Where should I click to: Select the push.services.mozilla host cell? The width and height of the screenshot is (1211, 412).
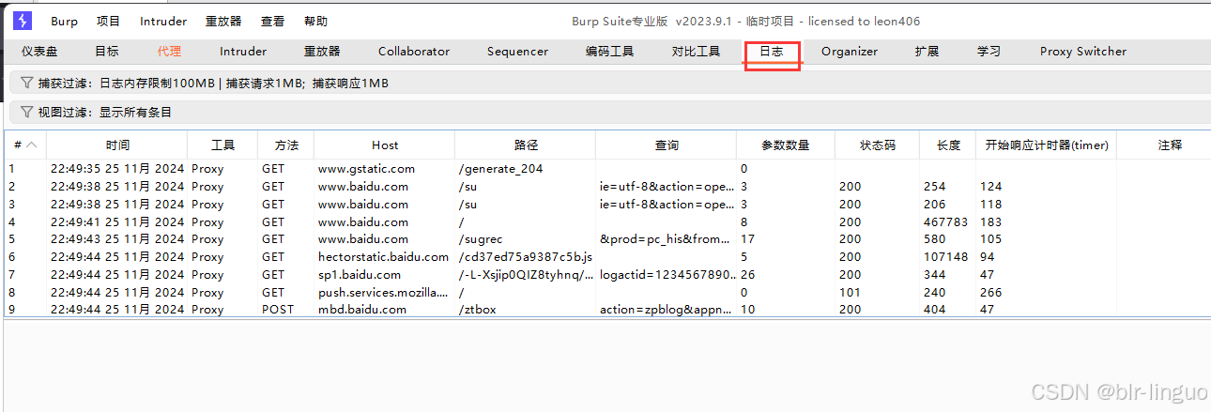coord(385,293)
